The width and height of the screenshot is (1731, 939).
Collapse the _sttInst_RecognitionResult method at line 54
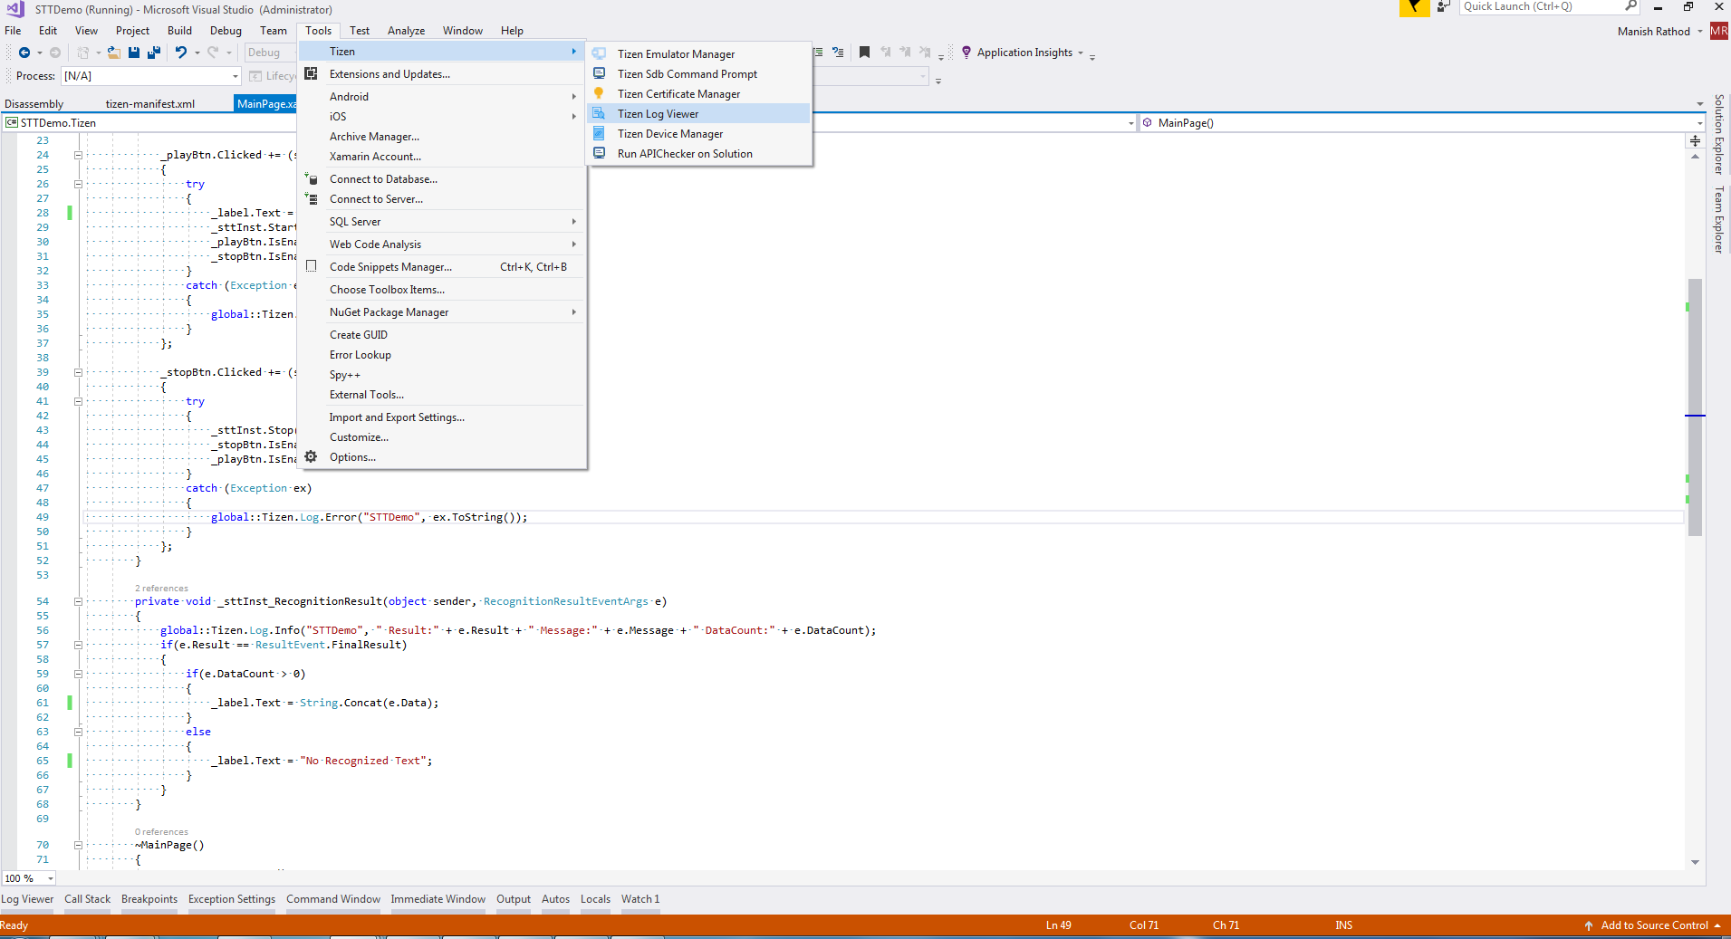click(x=78, y=601)
